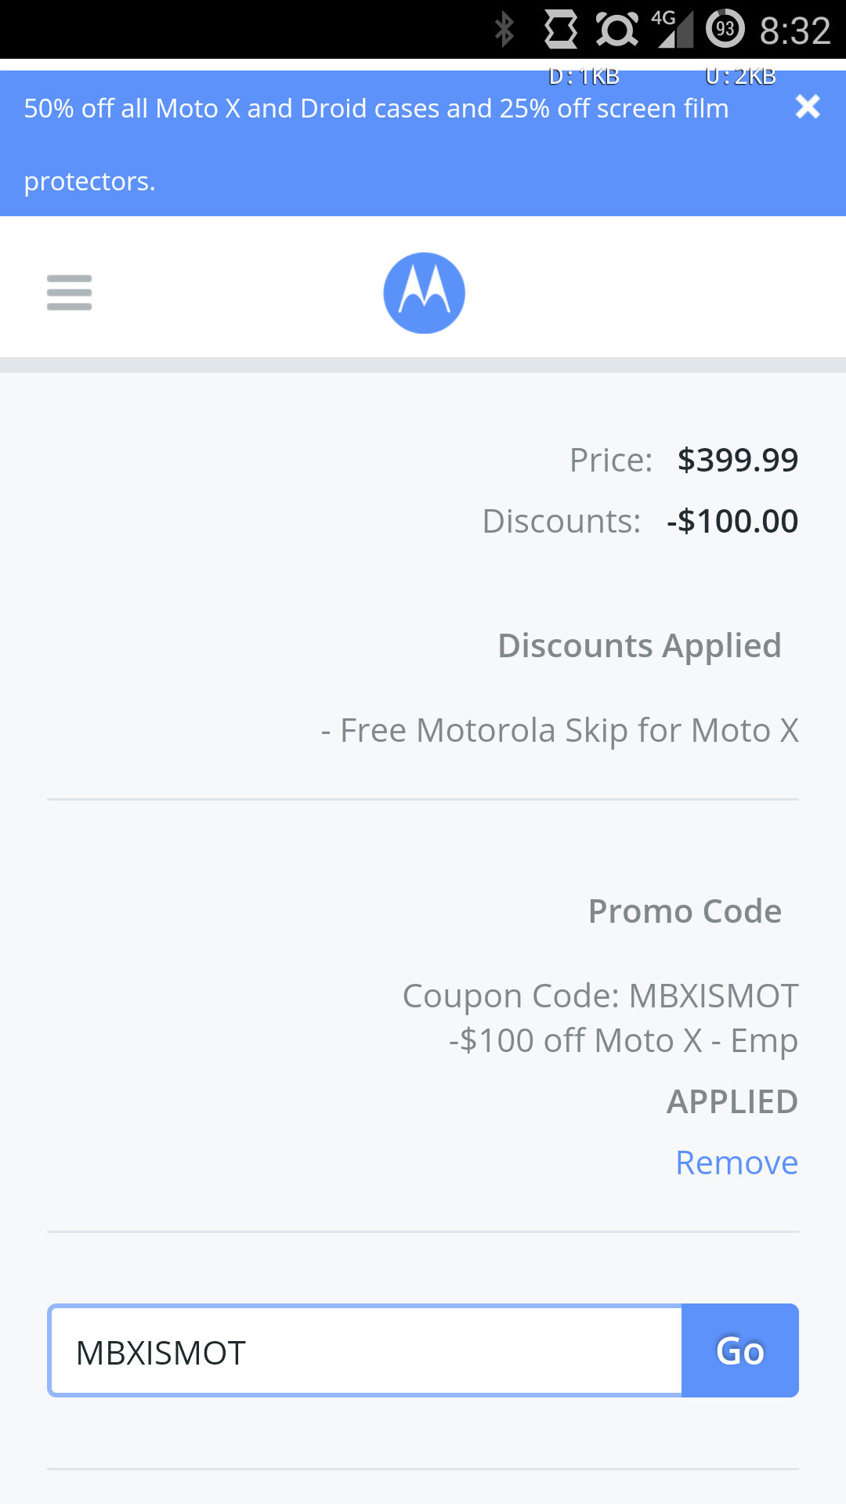
Task: Tap the Price value $399.99
Action: [x=737, y=459]
